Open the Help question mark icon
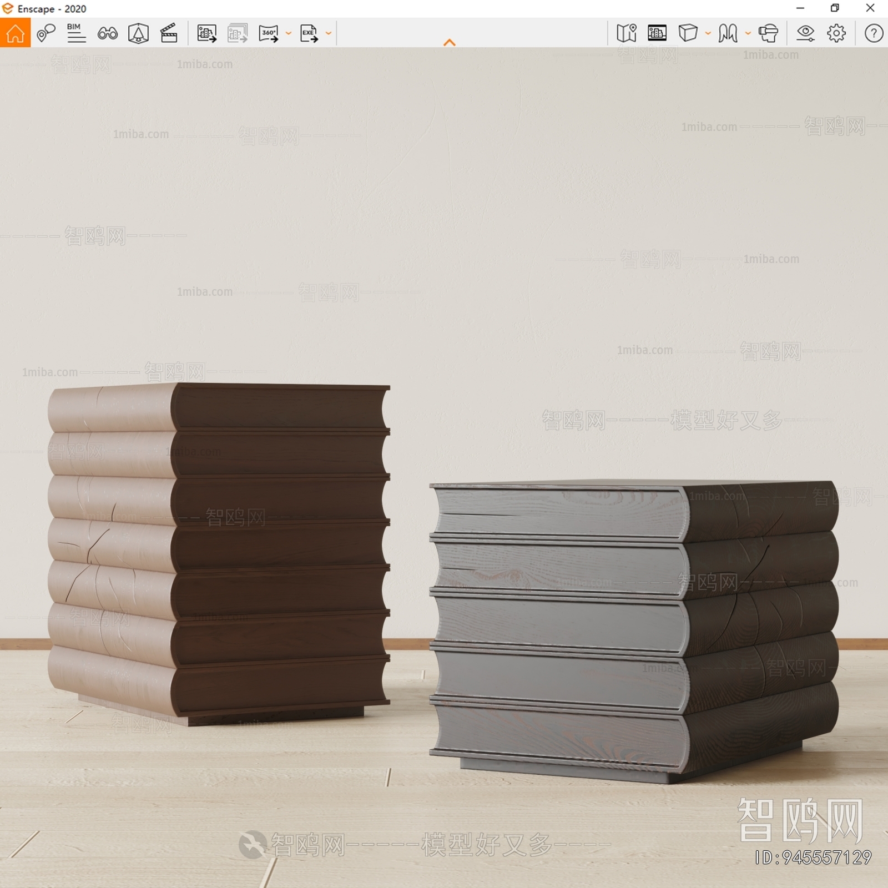Screen dimensions: 888x888 pyautogui.click(x=874, y=33)
